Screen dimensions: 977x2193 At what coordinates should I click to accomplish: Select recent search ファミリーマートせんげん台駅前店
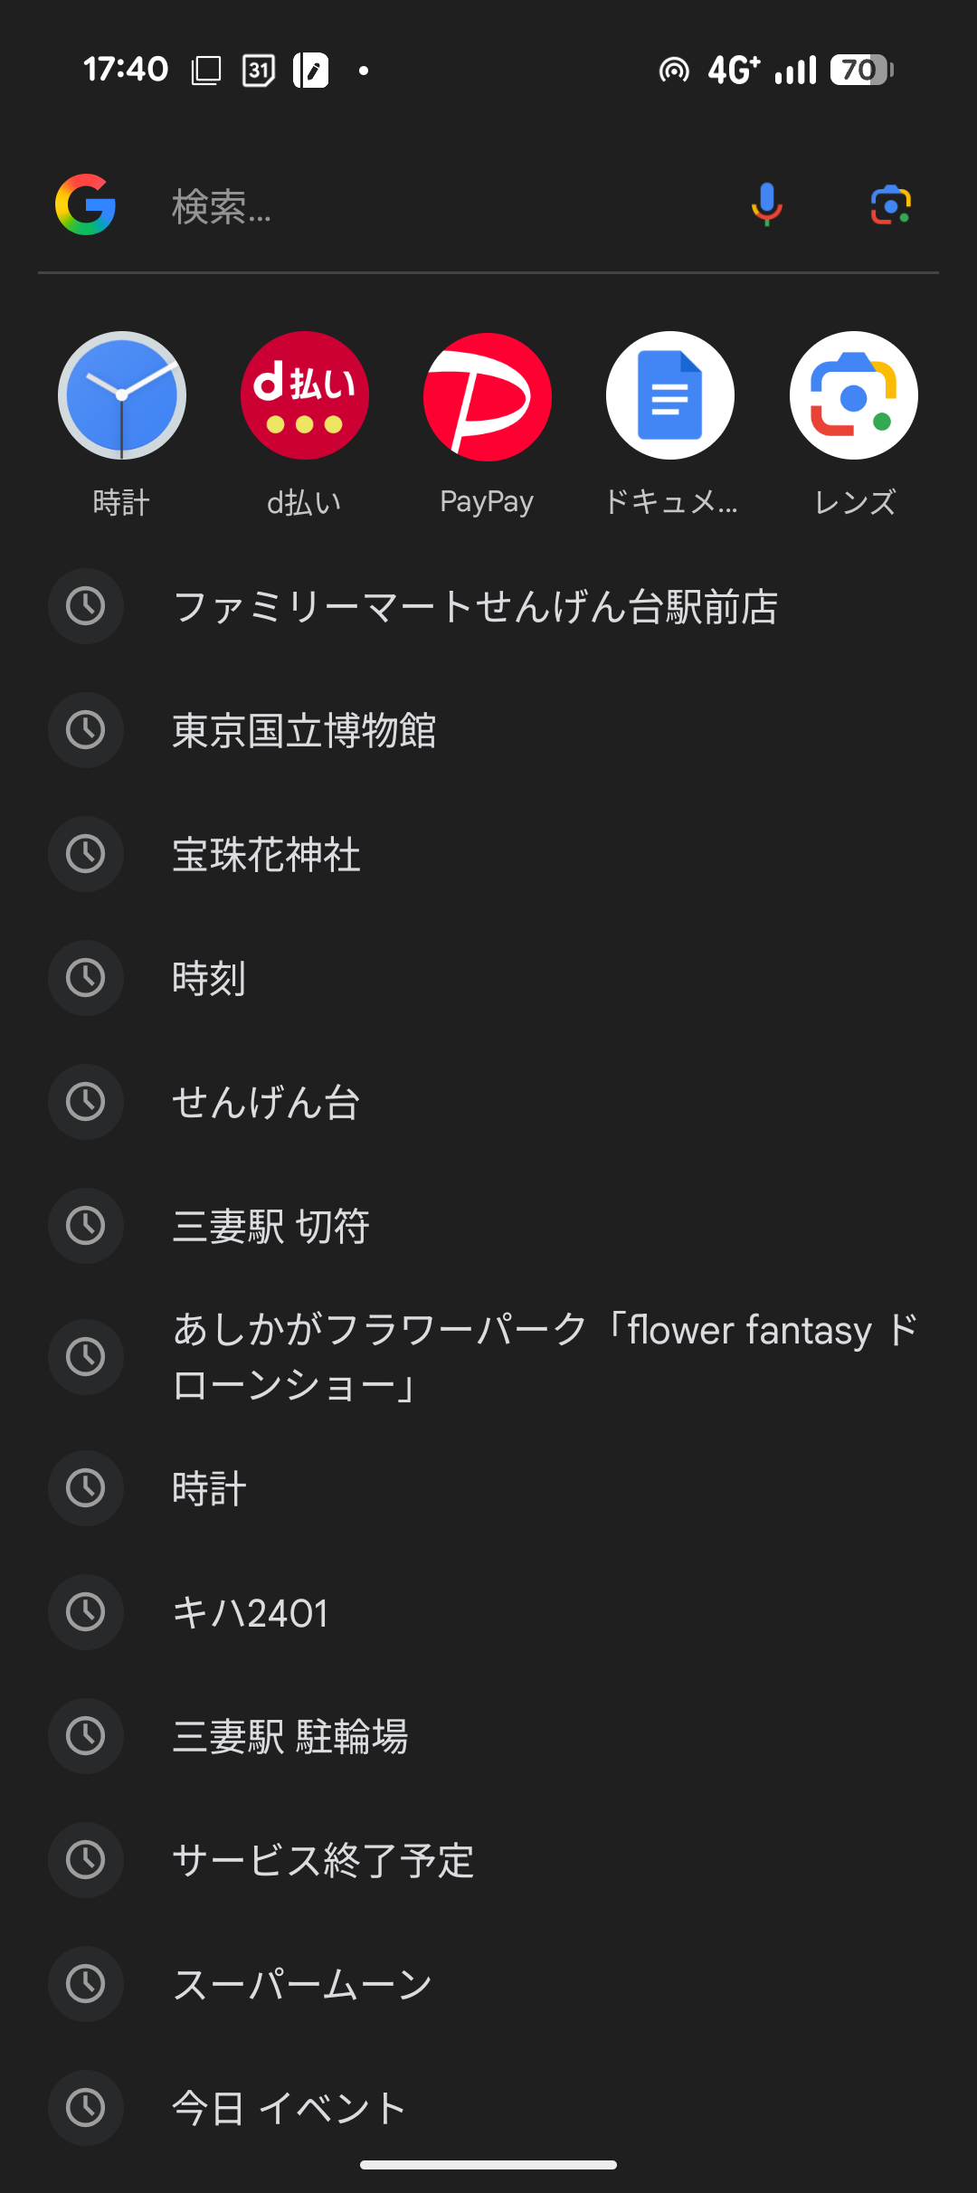click(475, 606)
